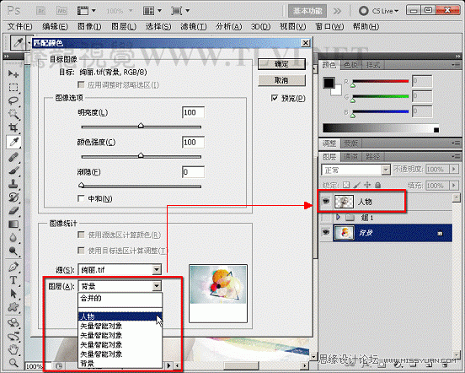Open the Color panel options menu

click(x=456, y=65)
